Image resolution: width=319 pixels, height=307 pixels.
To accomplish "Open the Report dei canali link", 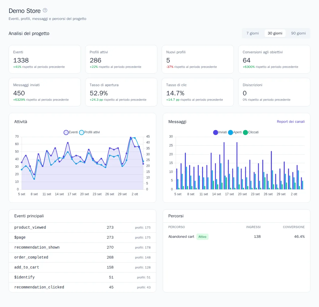I will 291,121.
